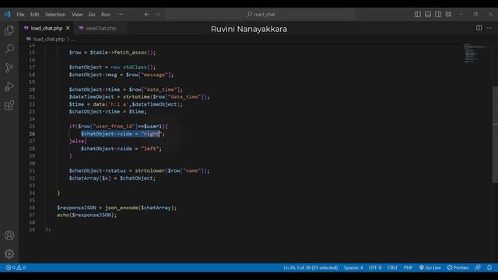This screenshot has height=280, width=498.
Task: Open the Selection menu
Action: [55, 15]
